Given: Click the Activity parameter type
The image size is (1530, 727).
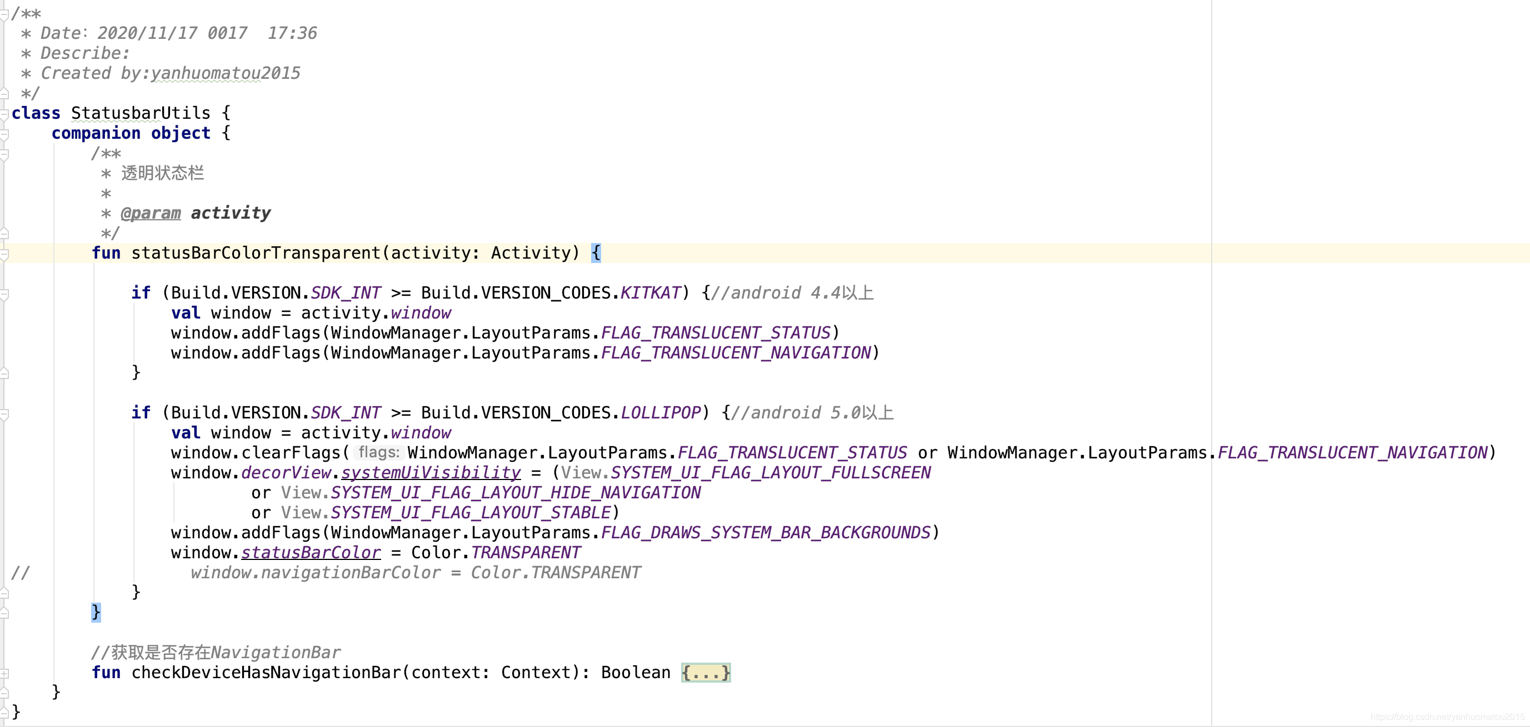Looking at the screenshot, I should coord(531,254).
